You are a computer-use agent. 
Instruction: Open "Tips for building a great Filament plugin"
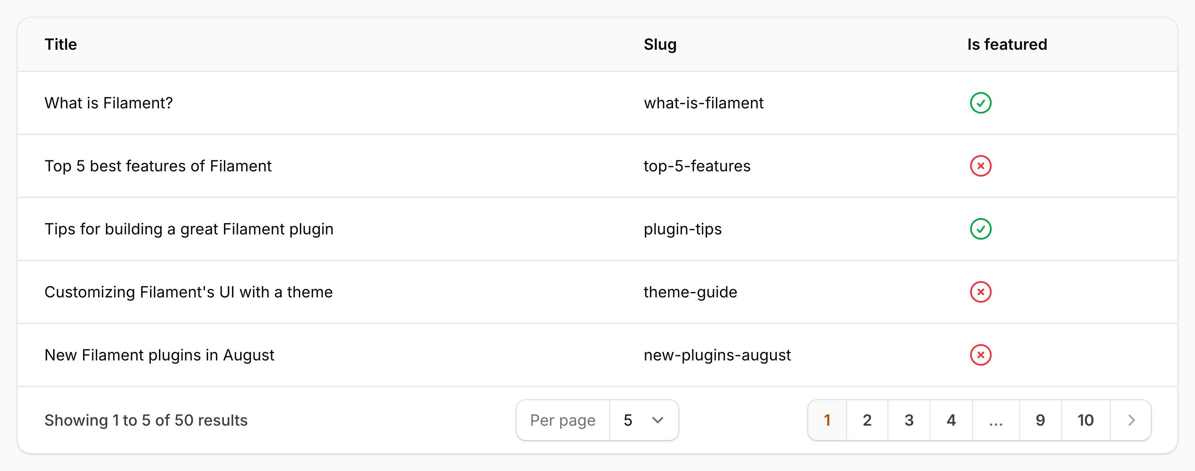coord(189,229)
